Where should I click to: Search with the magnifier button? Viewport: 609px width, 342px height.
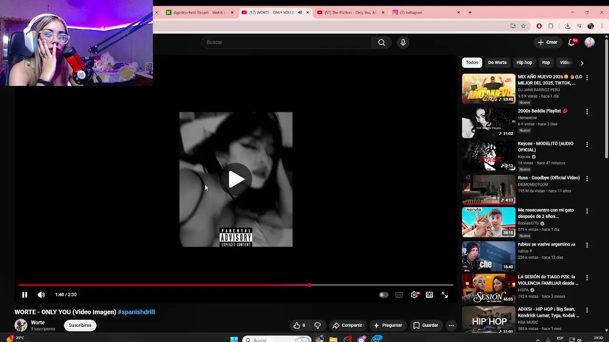(382, 42)
